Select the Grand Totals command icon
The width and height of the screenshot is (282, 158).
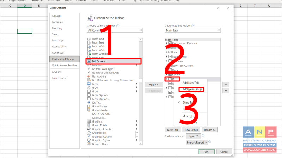tap(89, 125)
